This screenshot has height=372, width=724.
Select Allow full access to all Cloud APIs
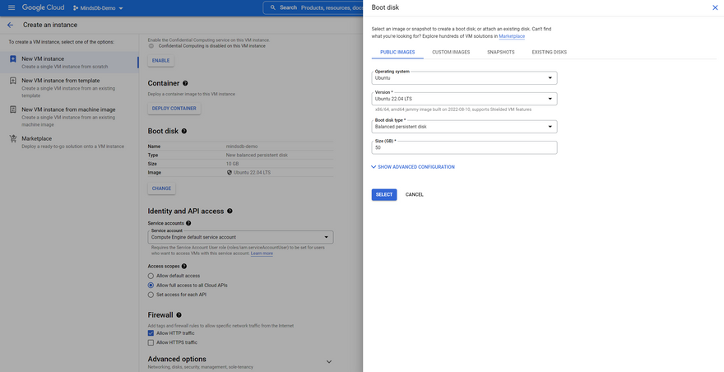point(151,285)
